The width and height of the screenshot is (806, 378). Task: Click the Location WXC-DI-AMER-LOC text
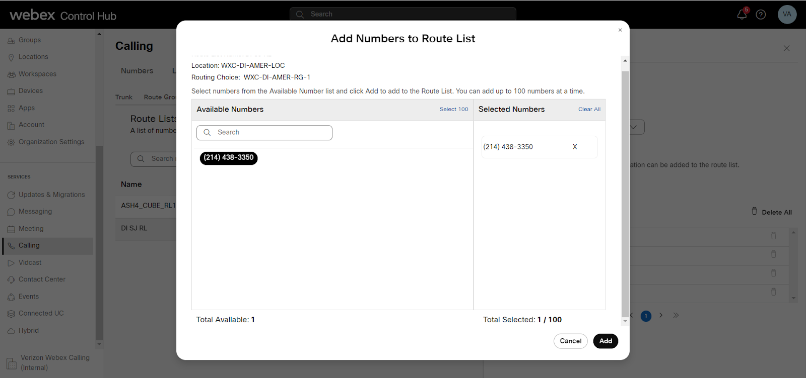tap(238, 66)
